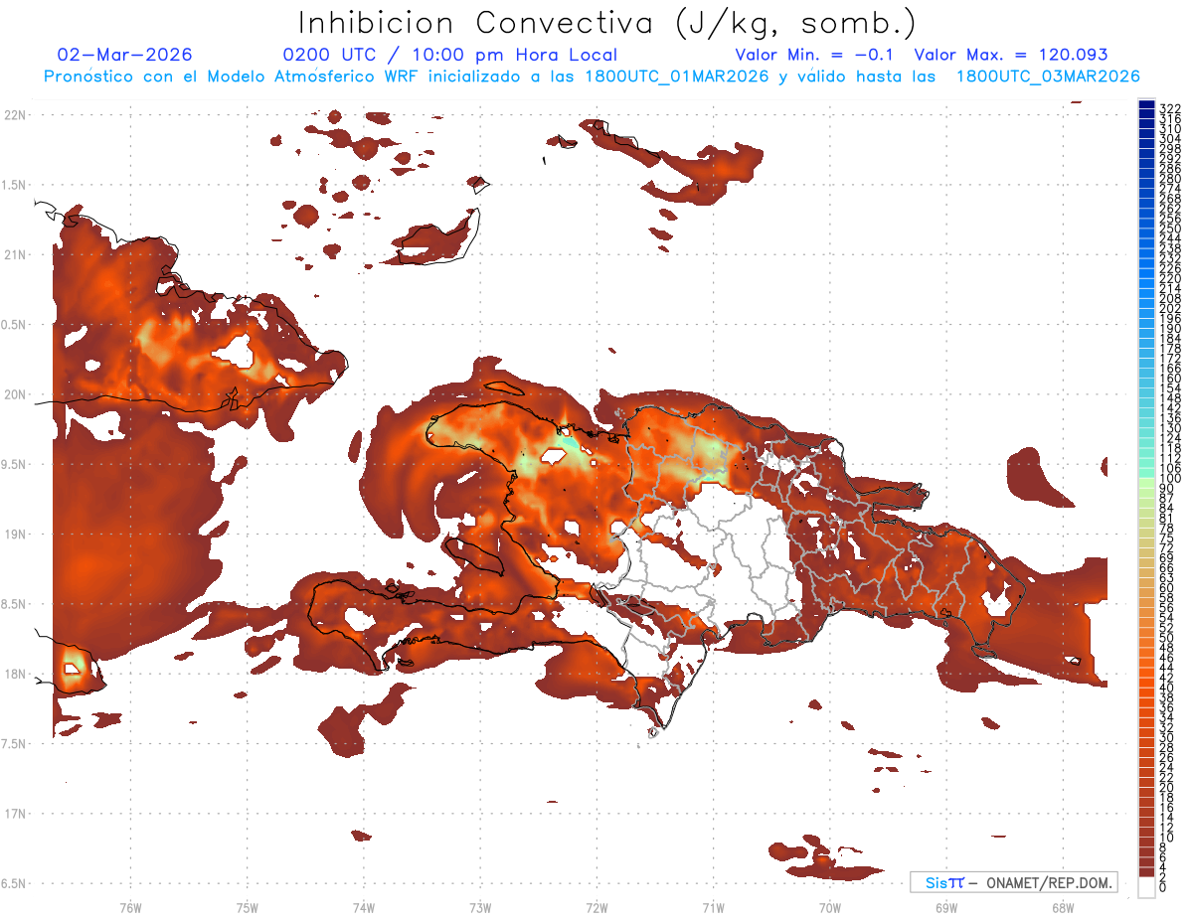Click the '1.5N' latitude label

[x=15, y=185]
